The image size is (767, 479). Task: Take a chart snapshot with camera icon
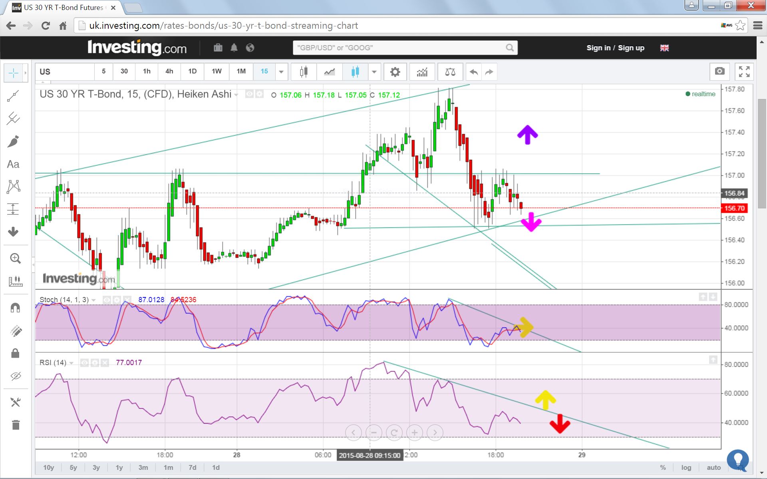point(720,71)
